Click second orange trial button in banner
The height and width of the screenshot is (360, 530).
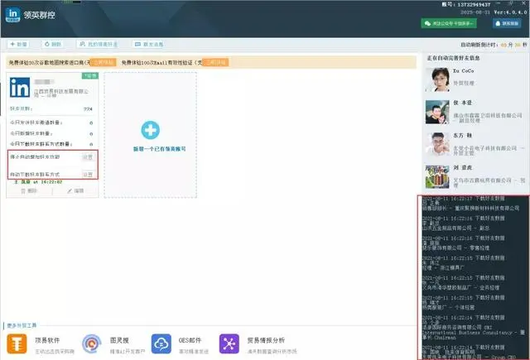coord(215,62)
